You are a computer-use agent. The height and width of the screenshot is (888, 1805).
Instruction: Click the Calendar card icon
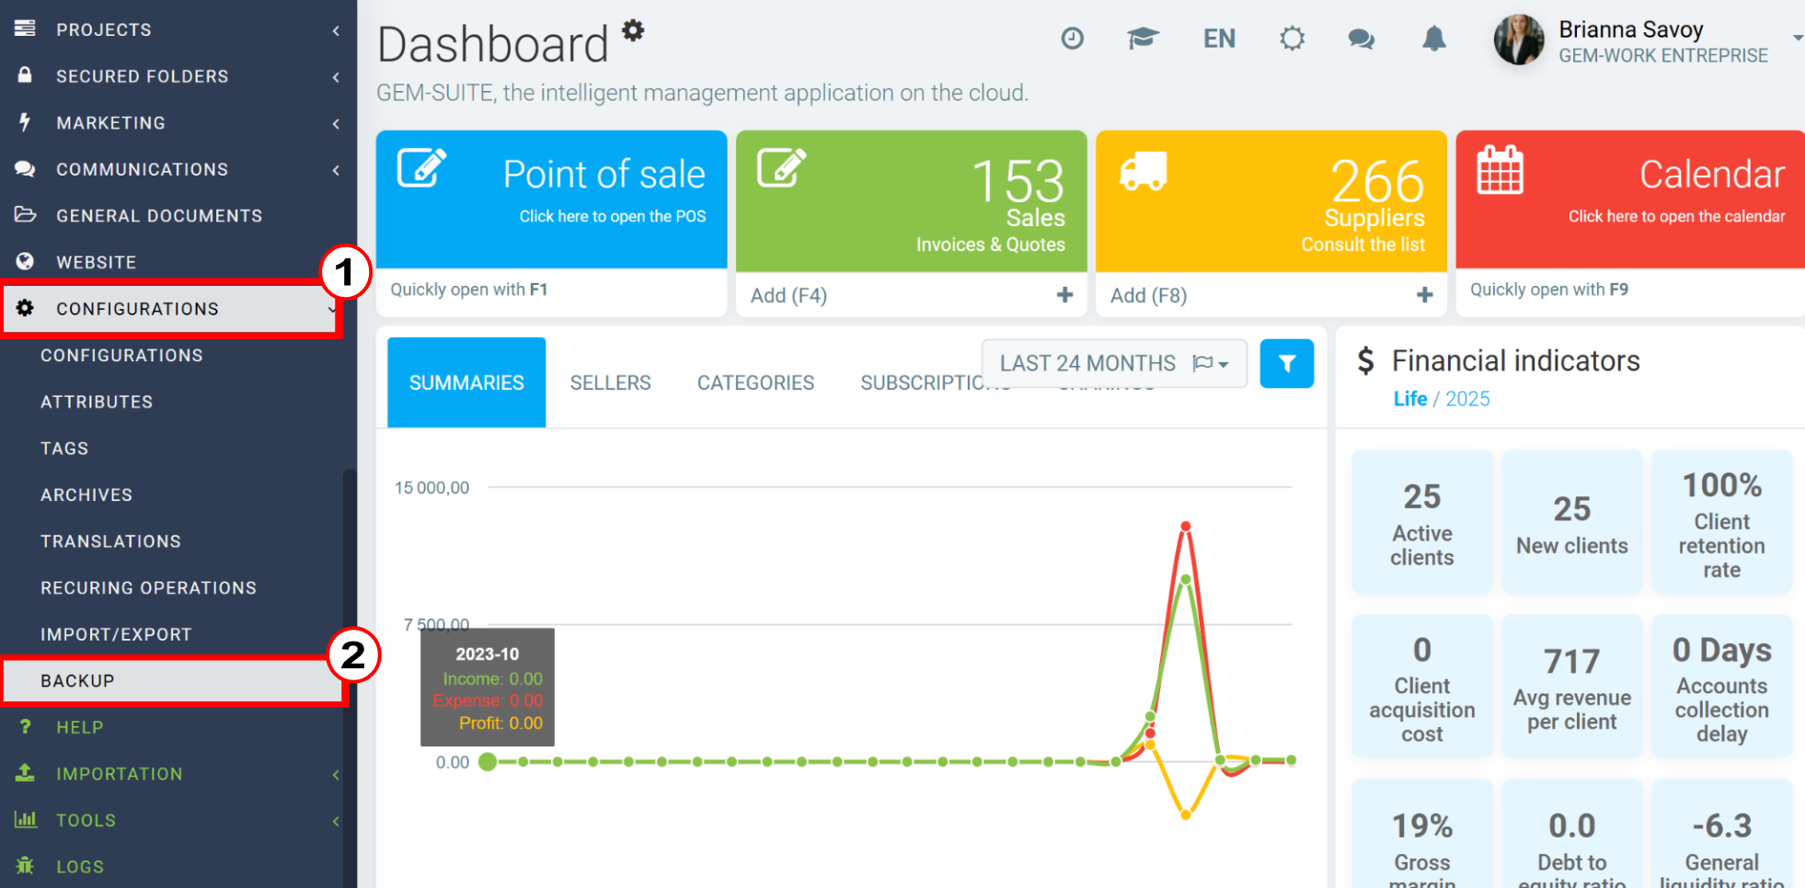coord(1500,170)
